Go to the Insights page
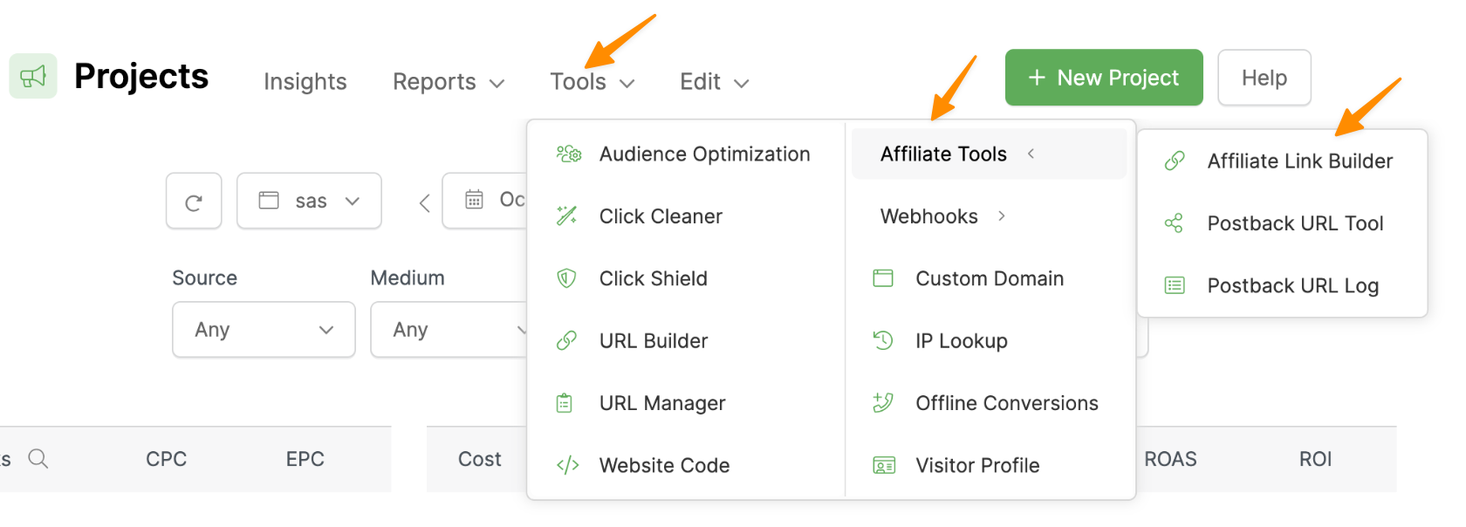1466x527 pixels. pos(305,82)
